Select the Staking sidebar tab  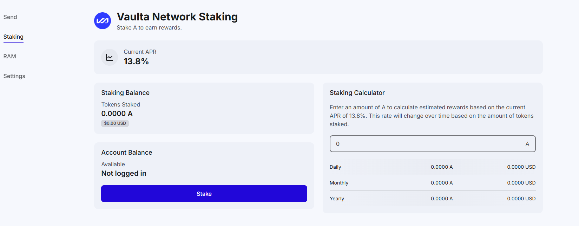[x=13, y=37]
